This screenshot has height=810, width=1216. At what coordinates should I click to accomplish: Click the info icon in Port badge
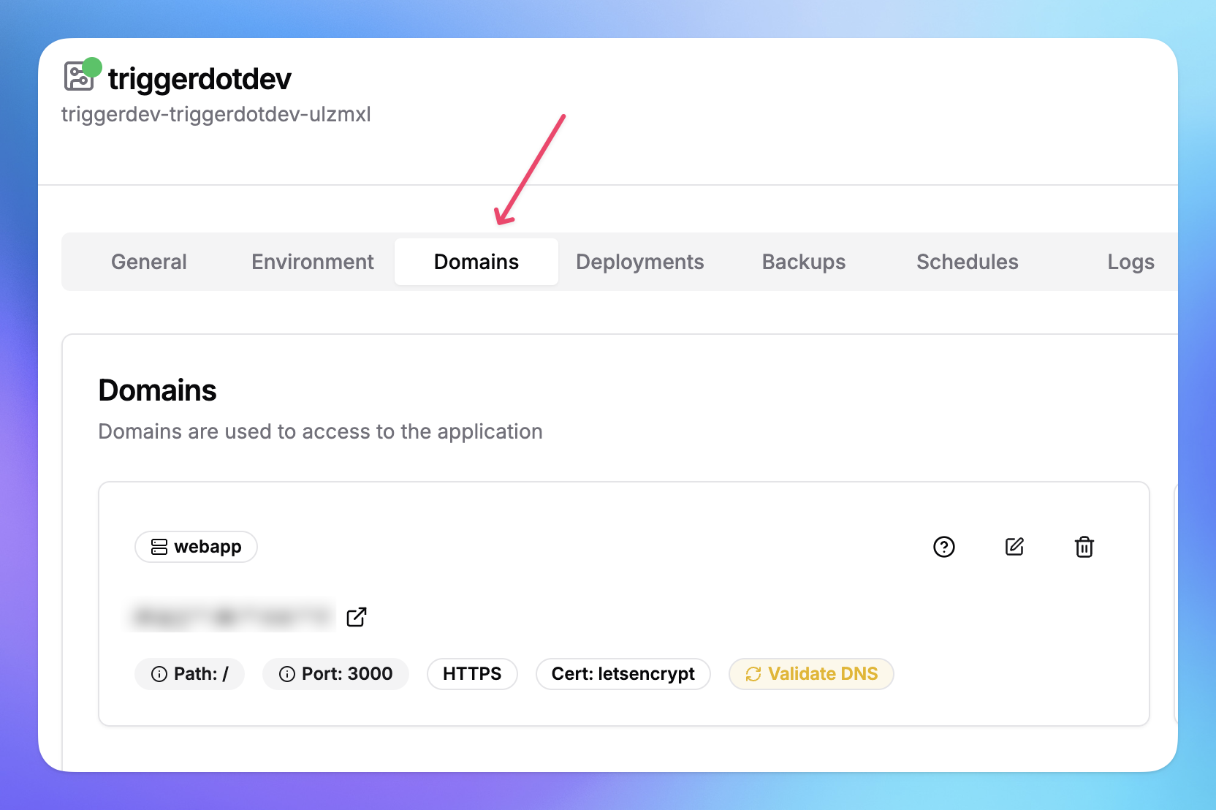point(287,674)
